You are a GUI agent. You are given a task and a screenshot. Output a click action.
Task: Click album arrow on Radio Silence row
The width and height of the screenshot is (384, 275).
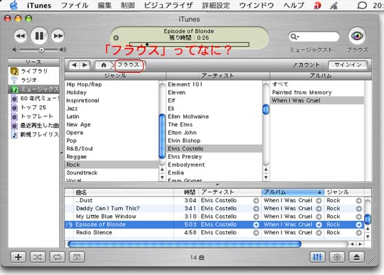point(319,233)
